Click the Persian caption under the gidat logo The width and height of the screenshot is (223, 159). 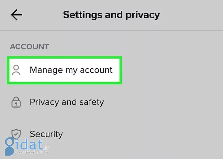32,152
